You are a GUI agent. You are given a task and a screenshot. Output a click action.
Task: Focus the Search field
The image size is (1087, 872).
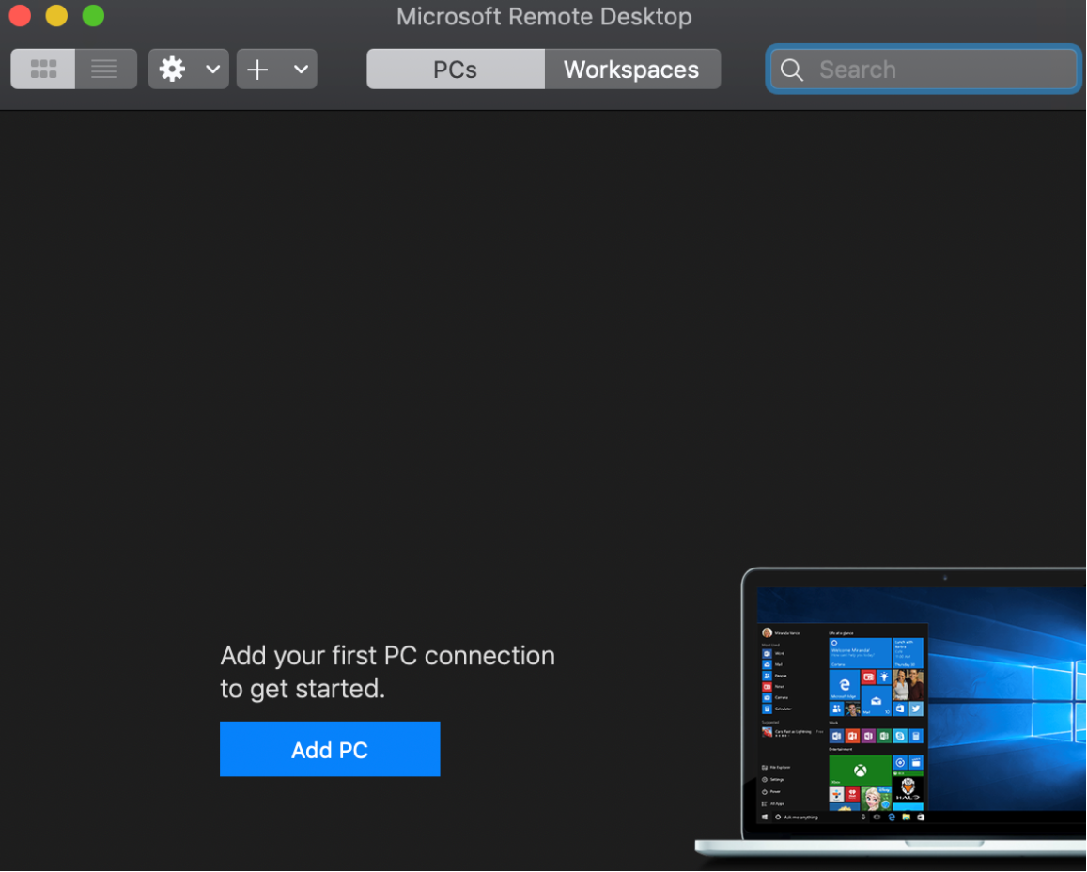click(924, 70)
